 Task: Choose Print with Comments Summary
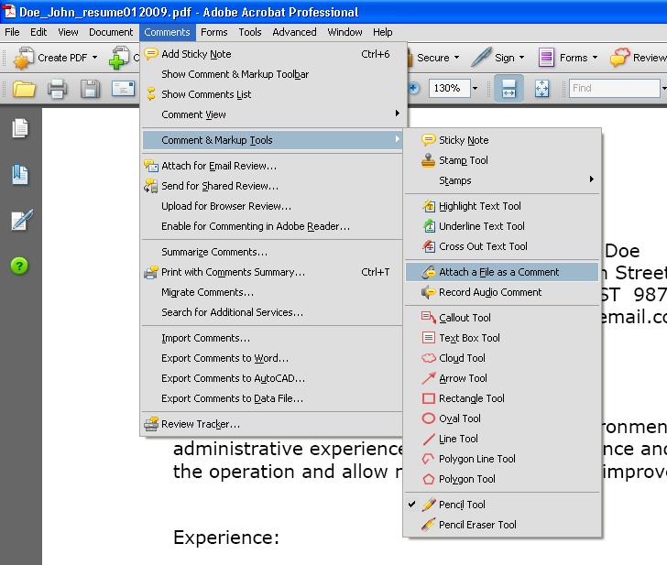(x=272, y=272)
